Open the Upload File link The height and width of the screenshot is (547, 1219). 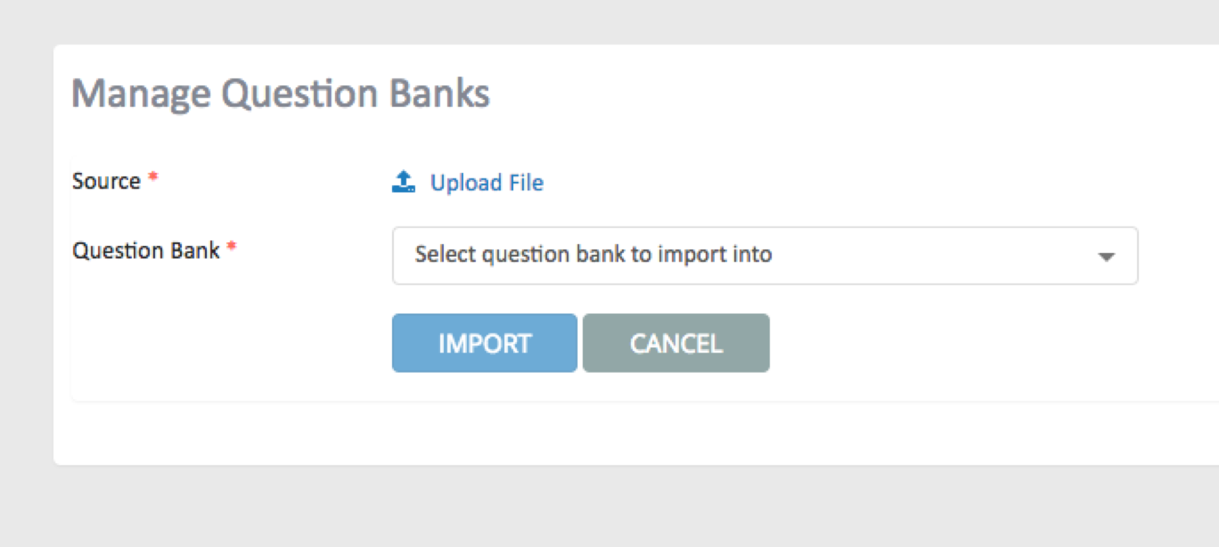[468, 182]
